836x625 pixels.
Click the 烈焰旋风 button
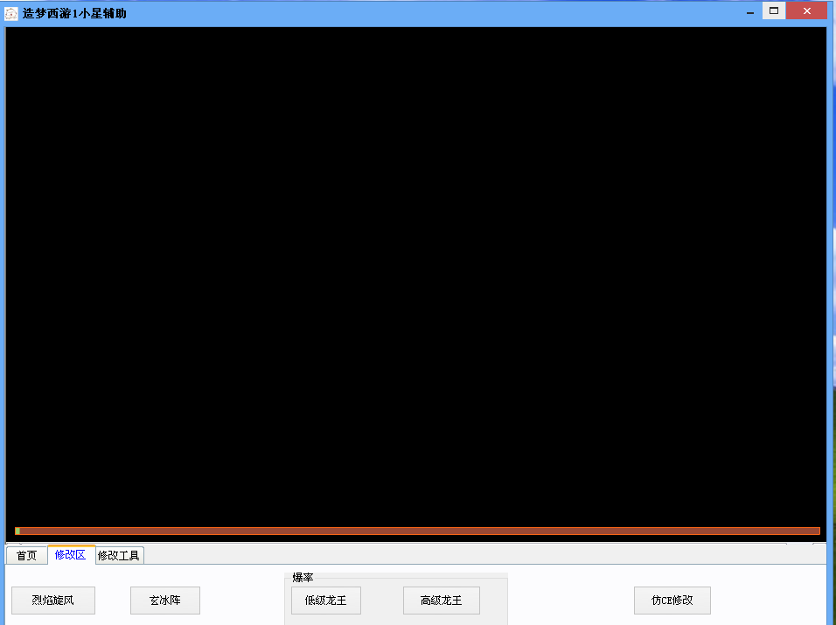53,601
